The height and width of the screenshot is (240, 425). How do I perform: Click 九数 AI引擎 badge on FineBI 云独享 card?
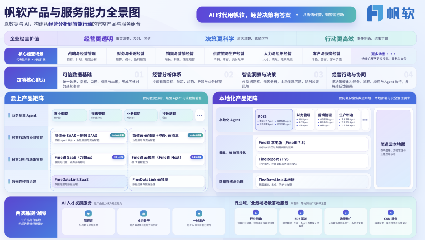pyautogui.click(x=196, y=157)
